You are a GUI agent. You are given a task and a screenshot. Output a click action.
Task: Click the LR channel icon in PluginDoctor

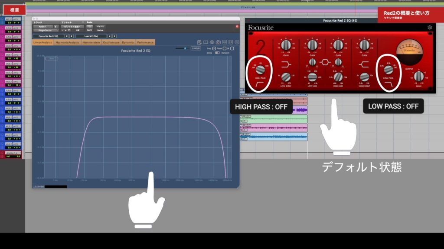point(231,42)
